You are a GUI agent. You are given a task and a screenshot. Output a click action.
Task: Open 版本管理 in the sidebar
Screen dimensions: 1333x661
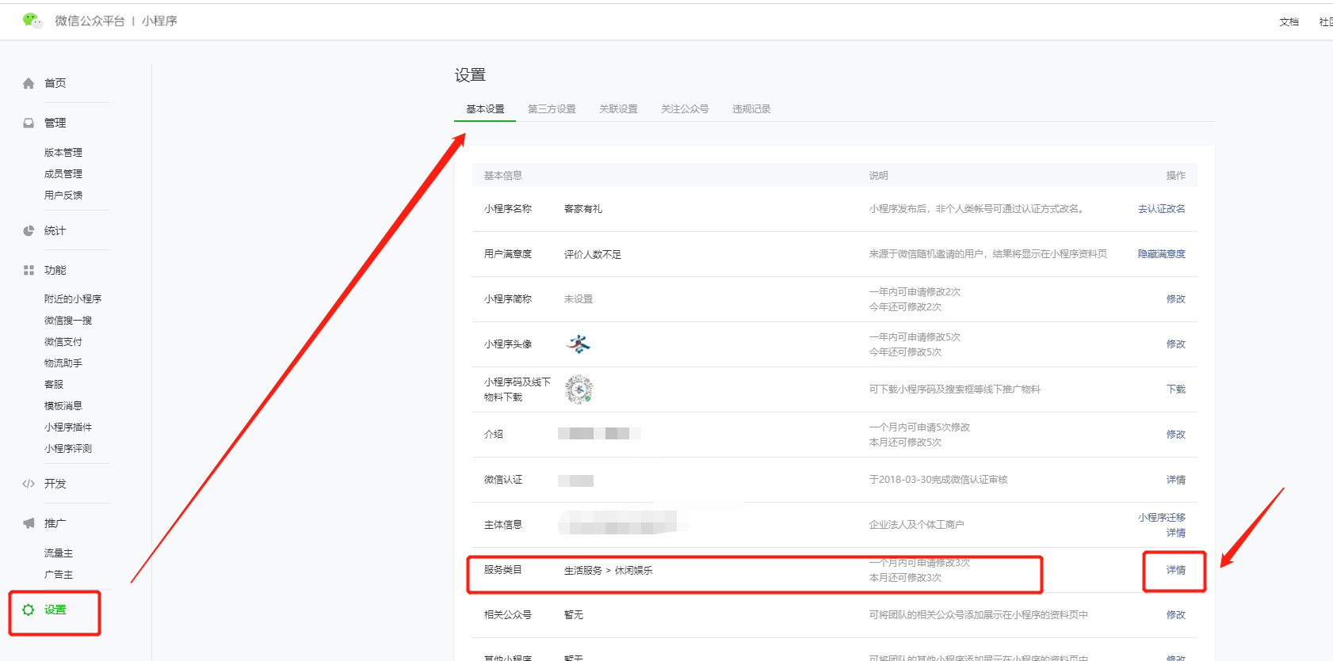(63, 152)
